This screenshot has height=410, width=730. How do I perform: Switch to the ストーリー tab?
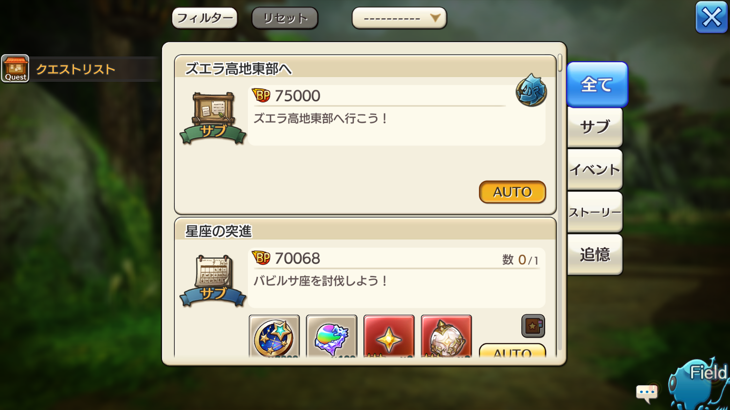click(x=595, y=212)
